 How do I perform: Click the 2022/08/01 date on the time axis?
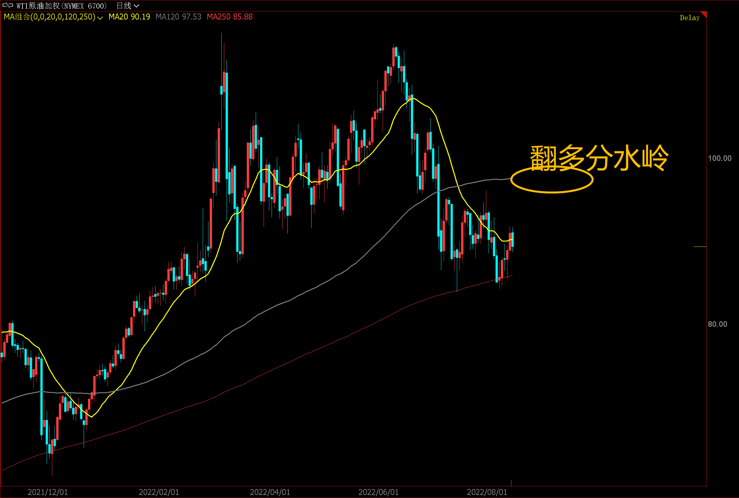(x=487, y=492)
